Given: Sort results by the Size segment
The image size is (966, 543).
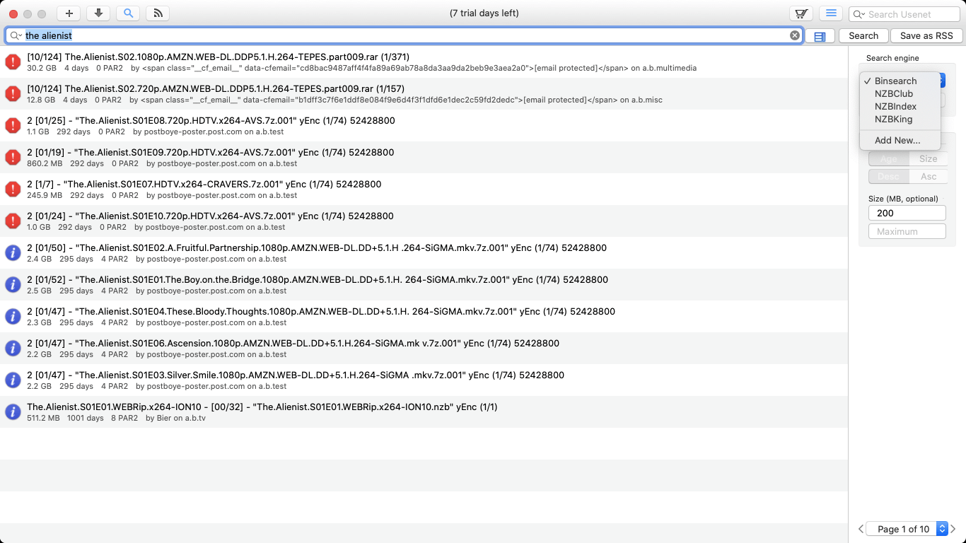Looking at the screenshot, I should click(929, 158).
